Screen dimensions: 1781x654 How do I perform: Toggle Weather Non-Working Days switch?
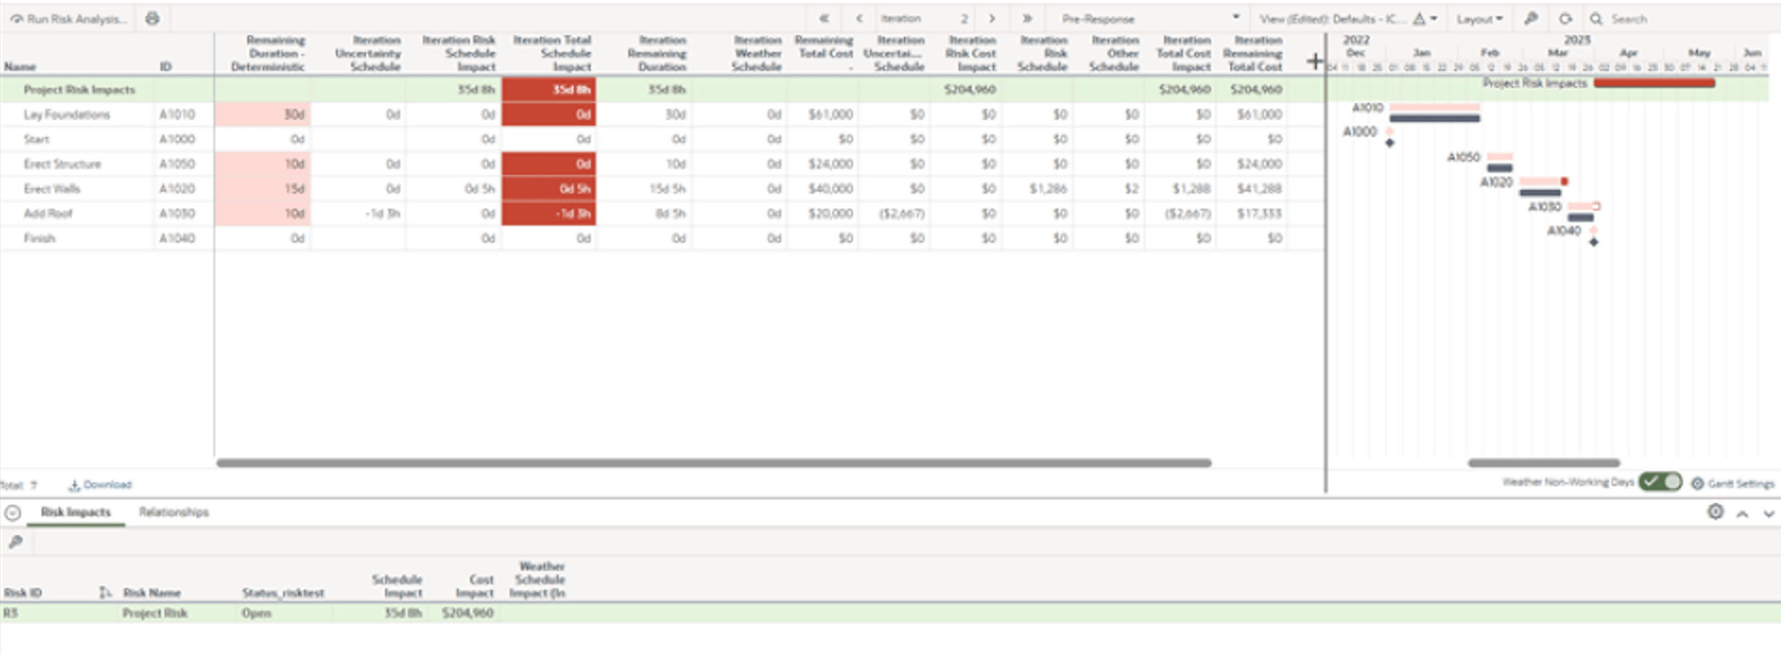tap(1661, 482)
